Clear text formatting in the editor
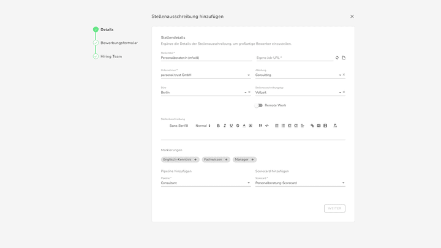The width and height of the screenshot is (441, 248). tap(335, 126)
